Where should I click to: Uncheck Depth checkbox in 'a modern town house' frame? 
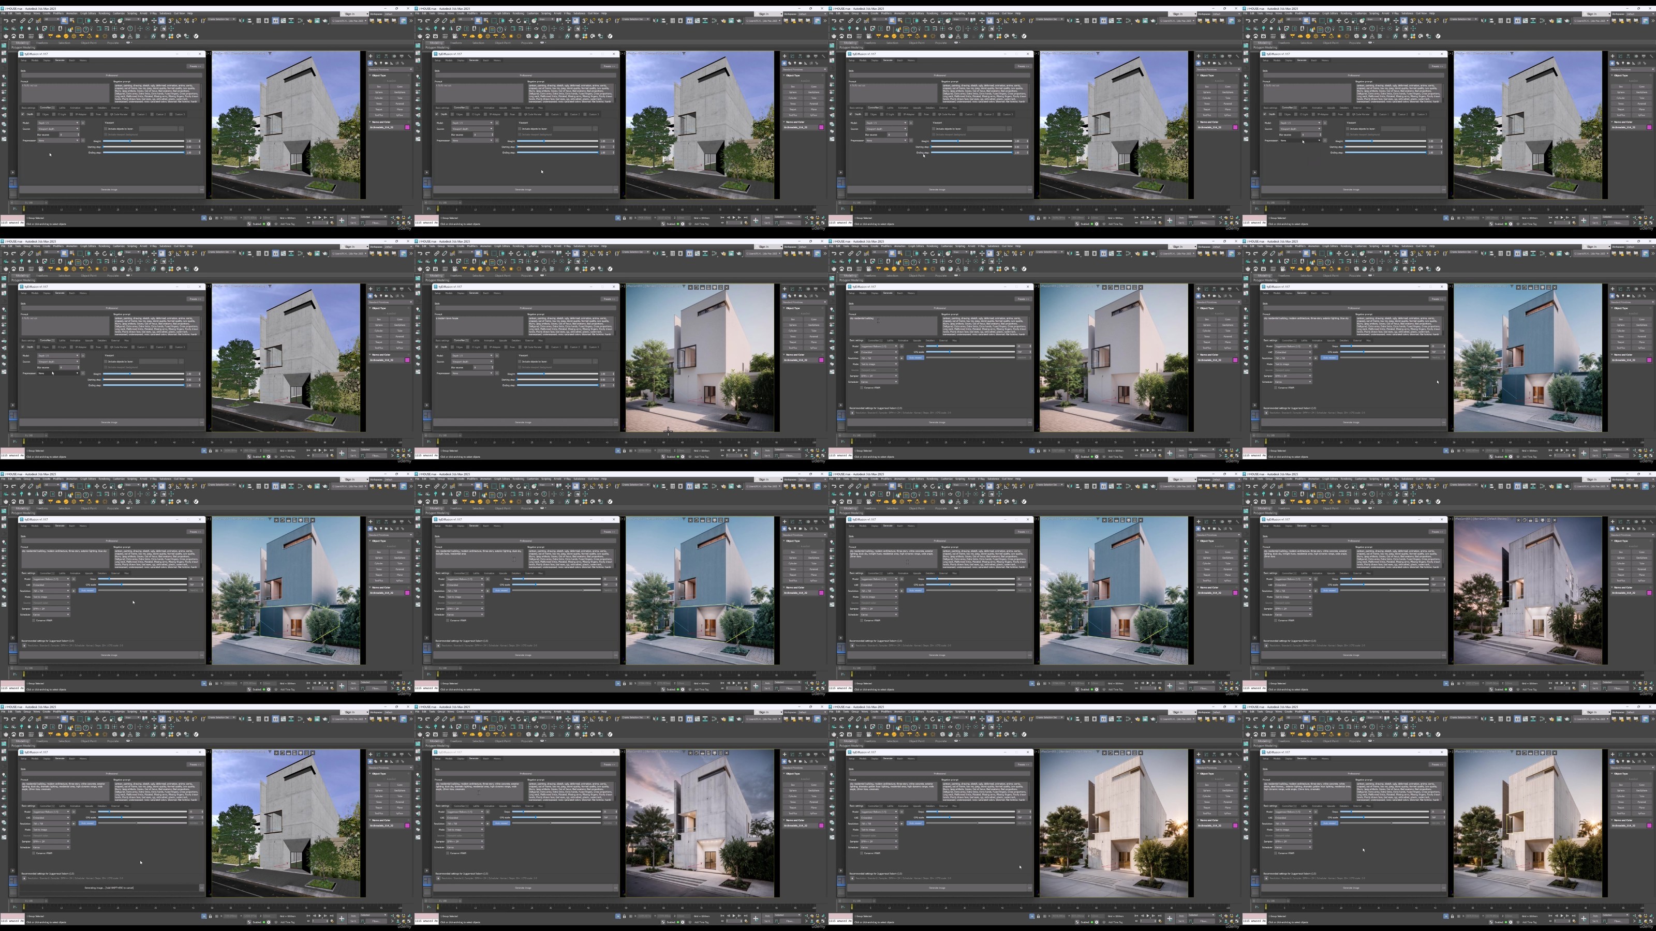click(x=437, y=347)
